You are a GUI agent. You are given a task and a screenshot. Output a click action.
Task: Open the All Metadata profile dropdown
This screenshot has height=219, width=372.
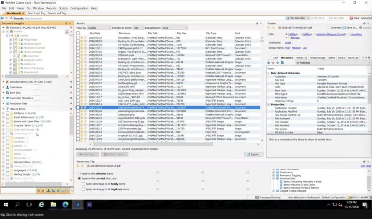tap(333, 63)
